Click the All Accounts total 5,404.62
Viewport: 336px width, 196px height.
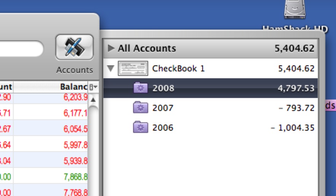295,48
